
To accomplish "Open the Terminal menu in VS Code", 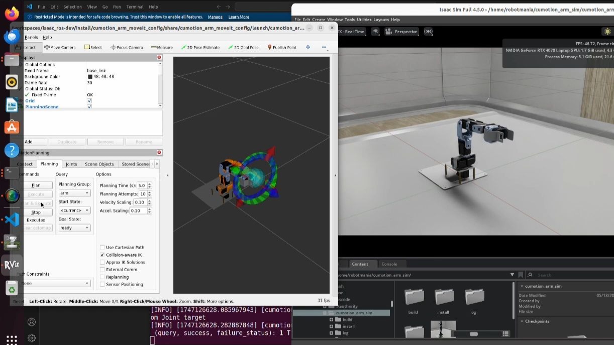I will 135,7.
